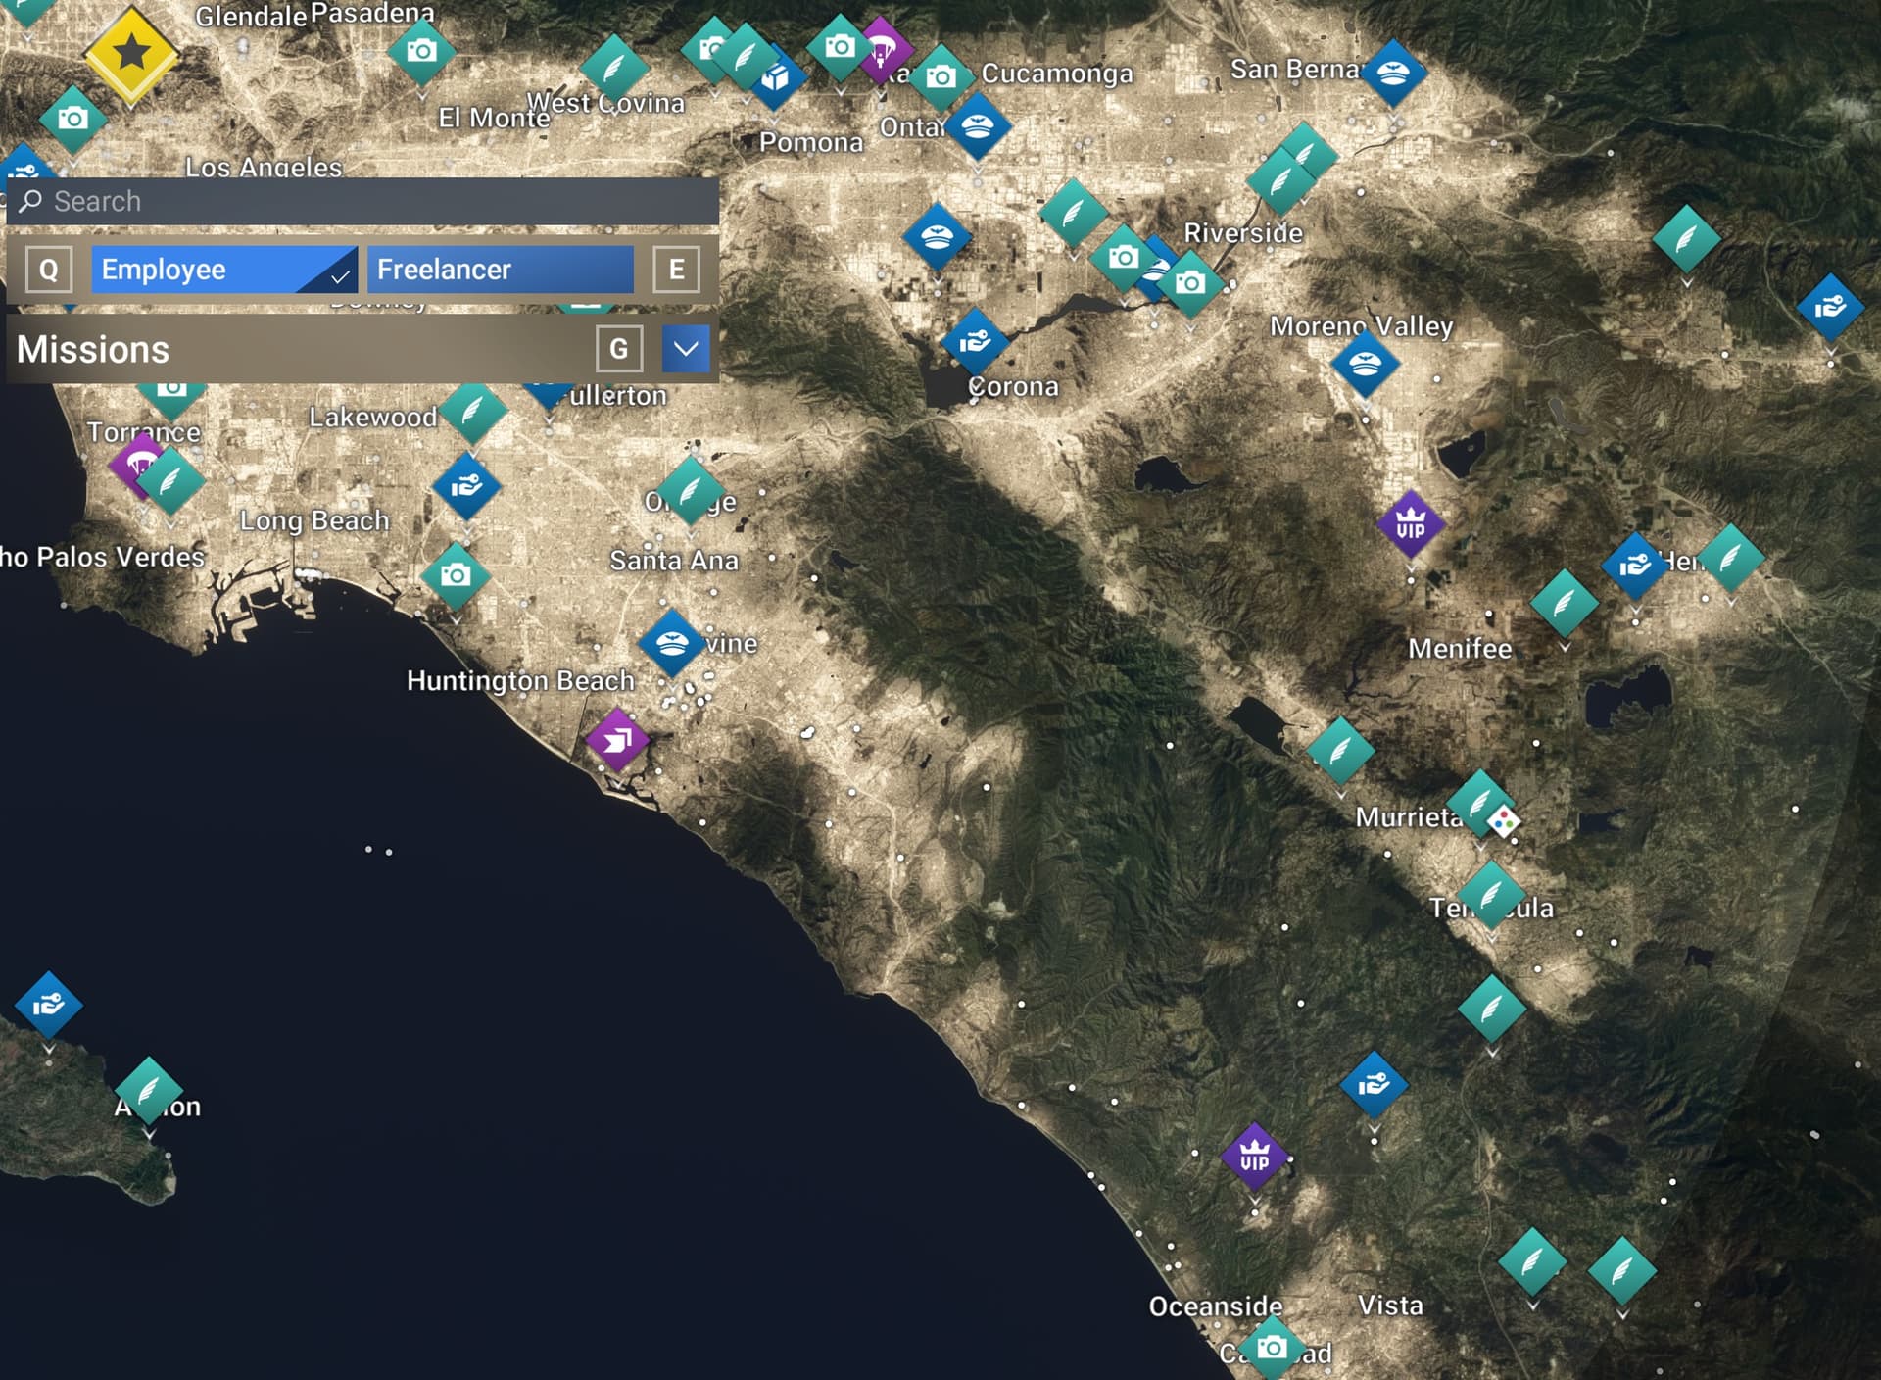Select the purple arrow marker at Huntington Beach
Viewport: 1881px width, 1380px height.
[617, 740]
